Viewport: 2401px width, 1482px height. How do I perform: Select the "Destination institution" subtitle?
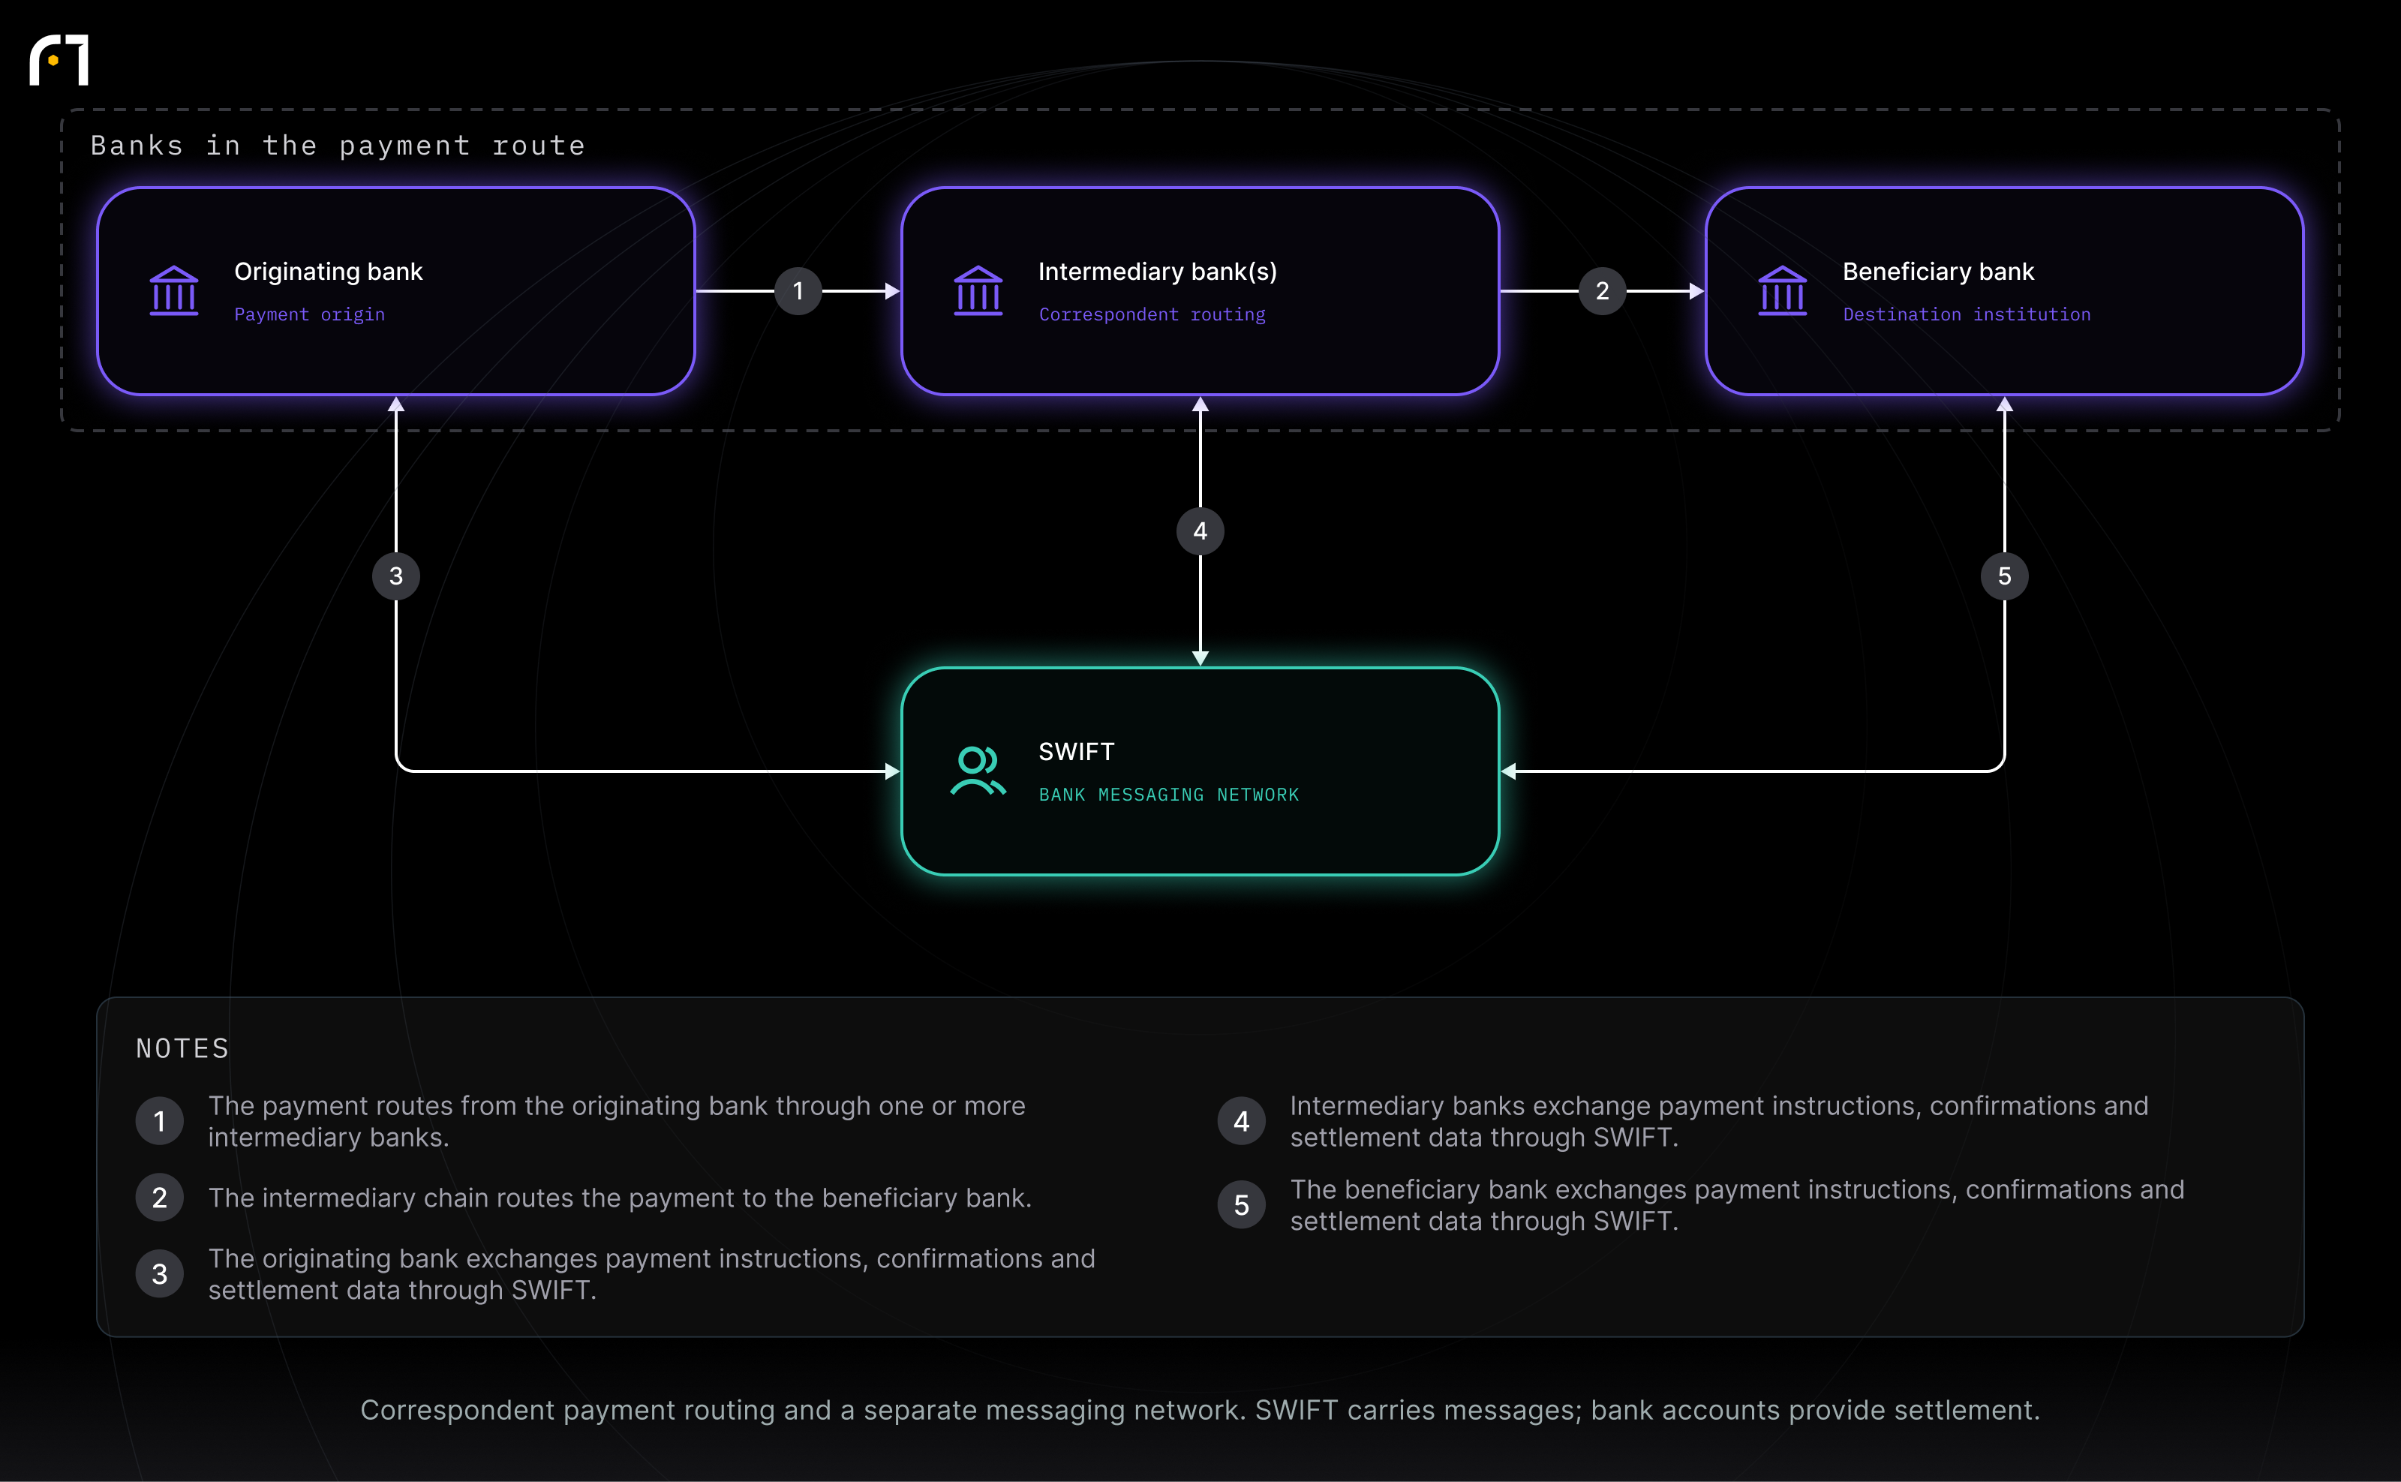click(1967, 314)
